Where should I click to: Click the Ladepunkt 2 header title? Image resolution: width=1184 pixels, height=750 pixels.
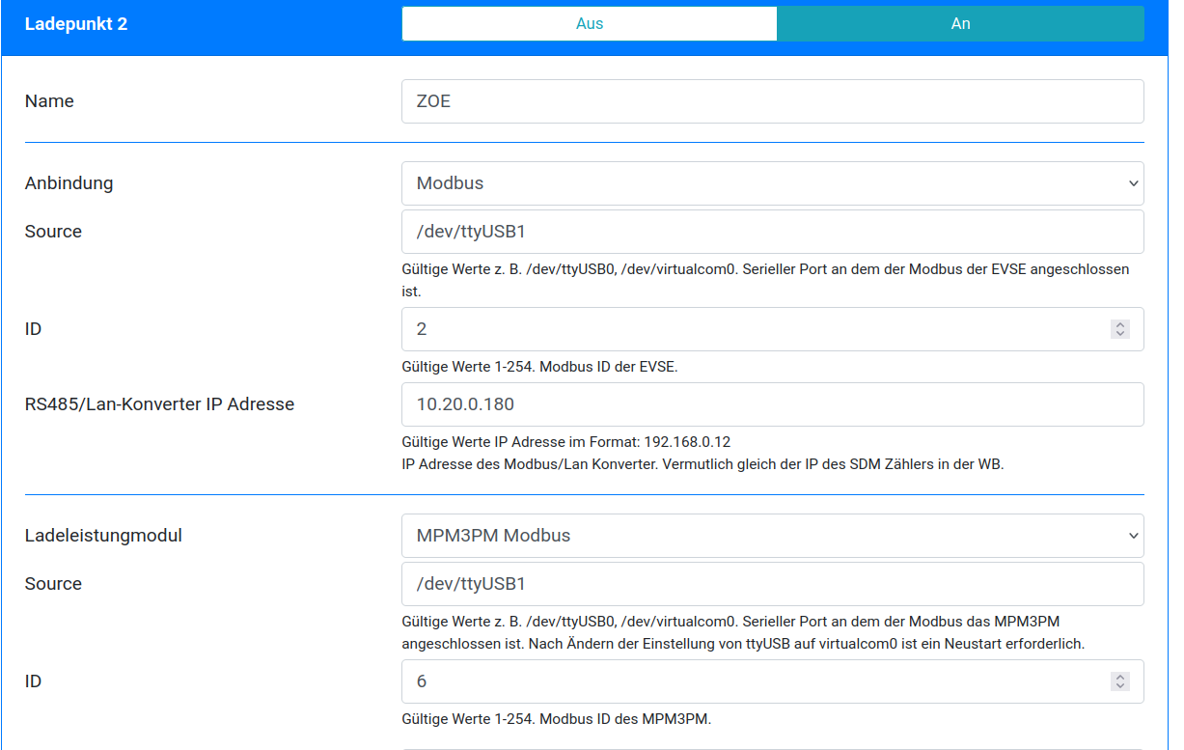click(76, 24)
